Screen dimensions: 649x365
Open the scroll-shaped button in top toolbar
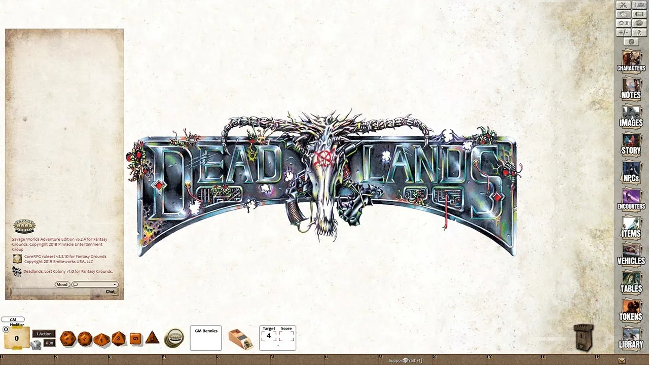click(x=638, y=14)
